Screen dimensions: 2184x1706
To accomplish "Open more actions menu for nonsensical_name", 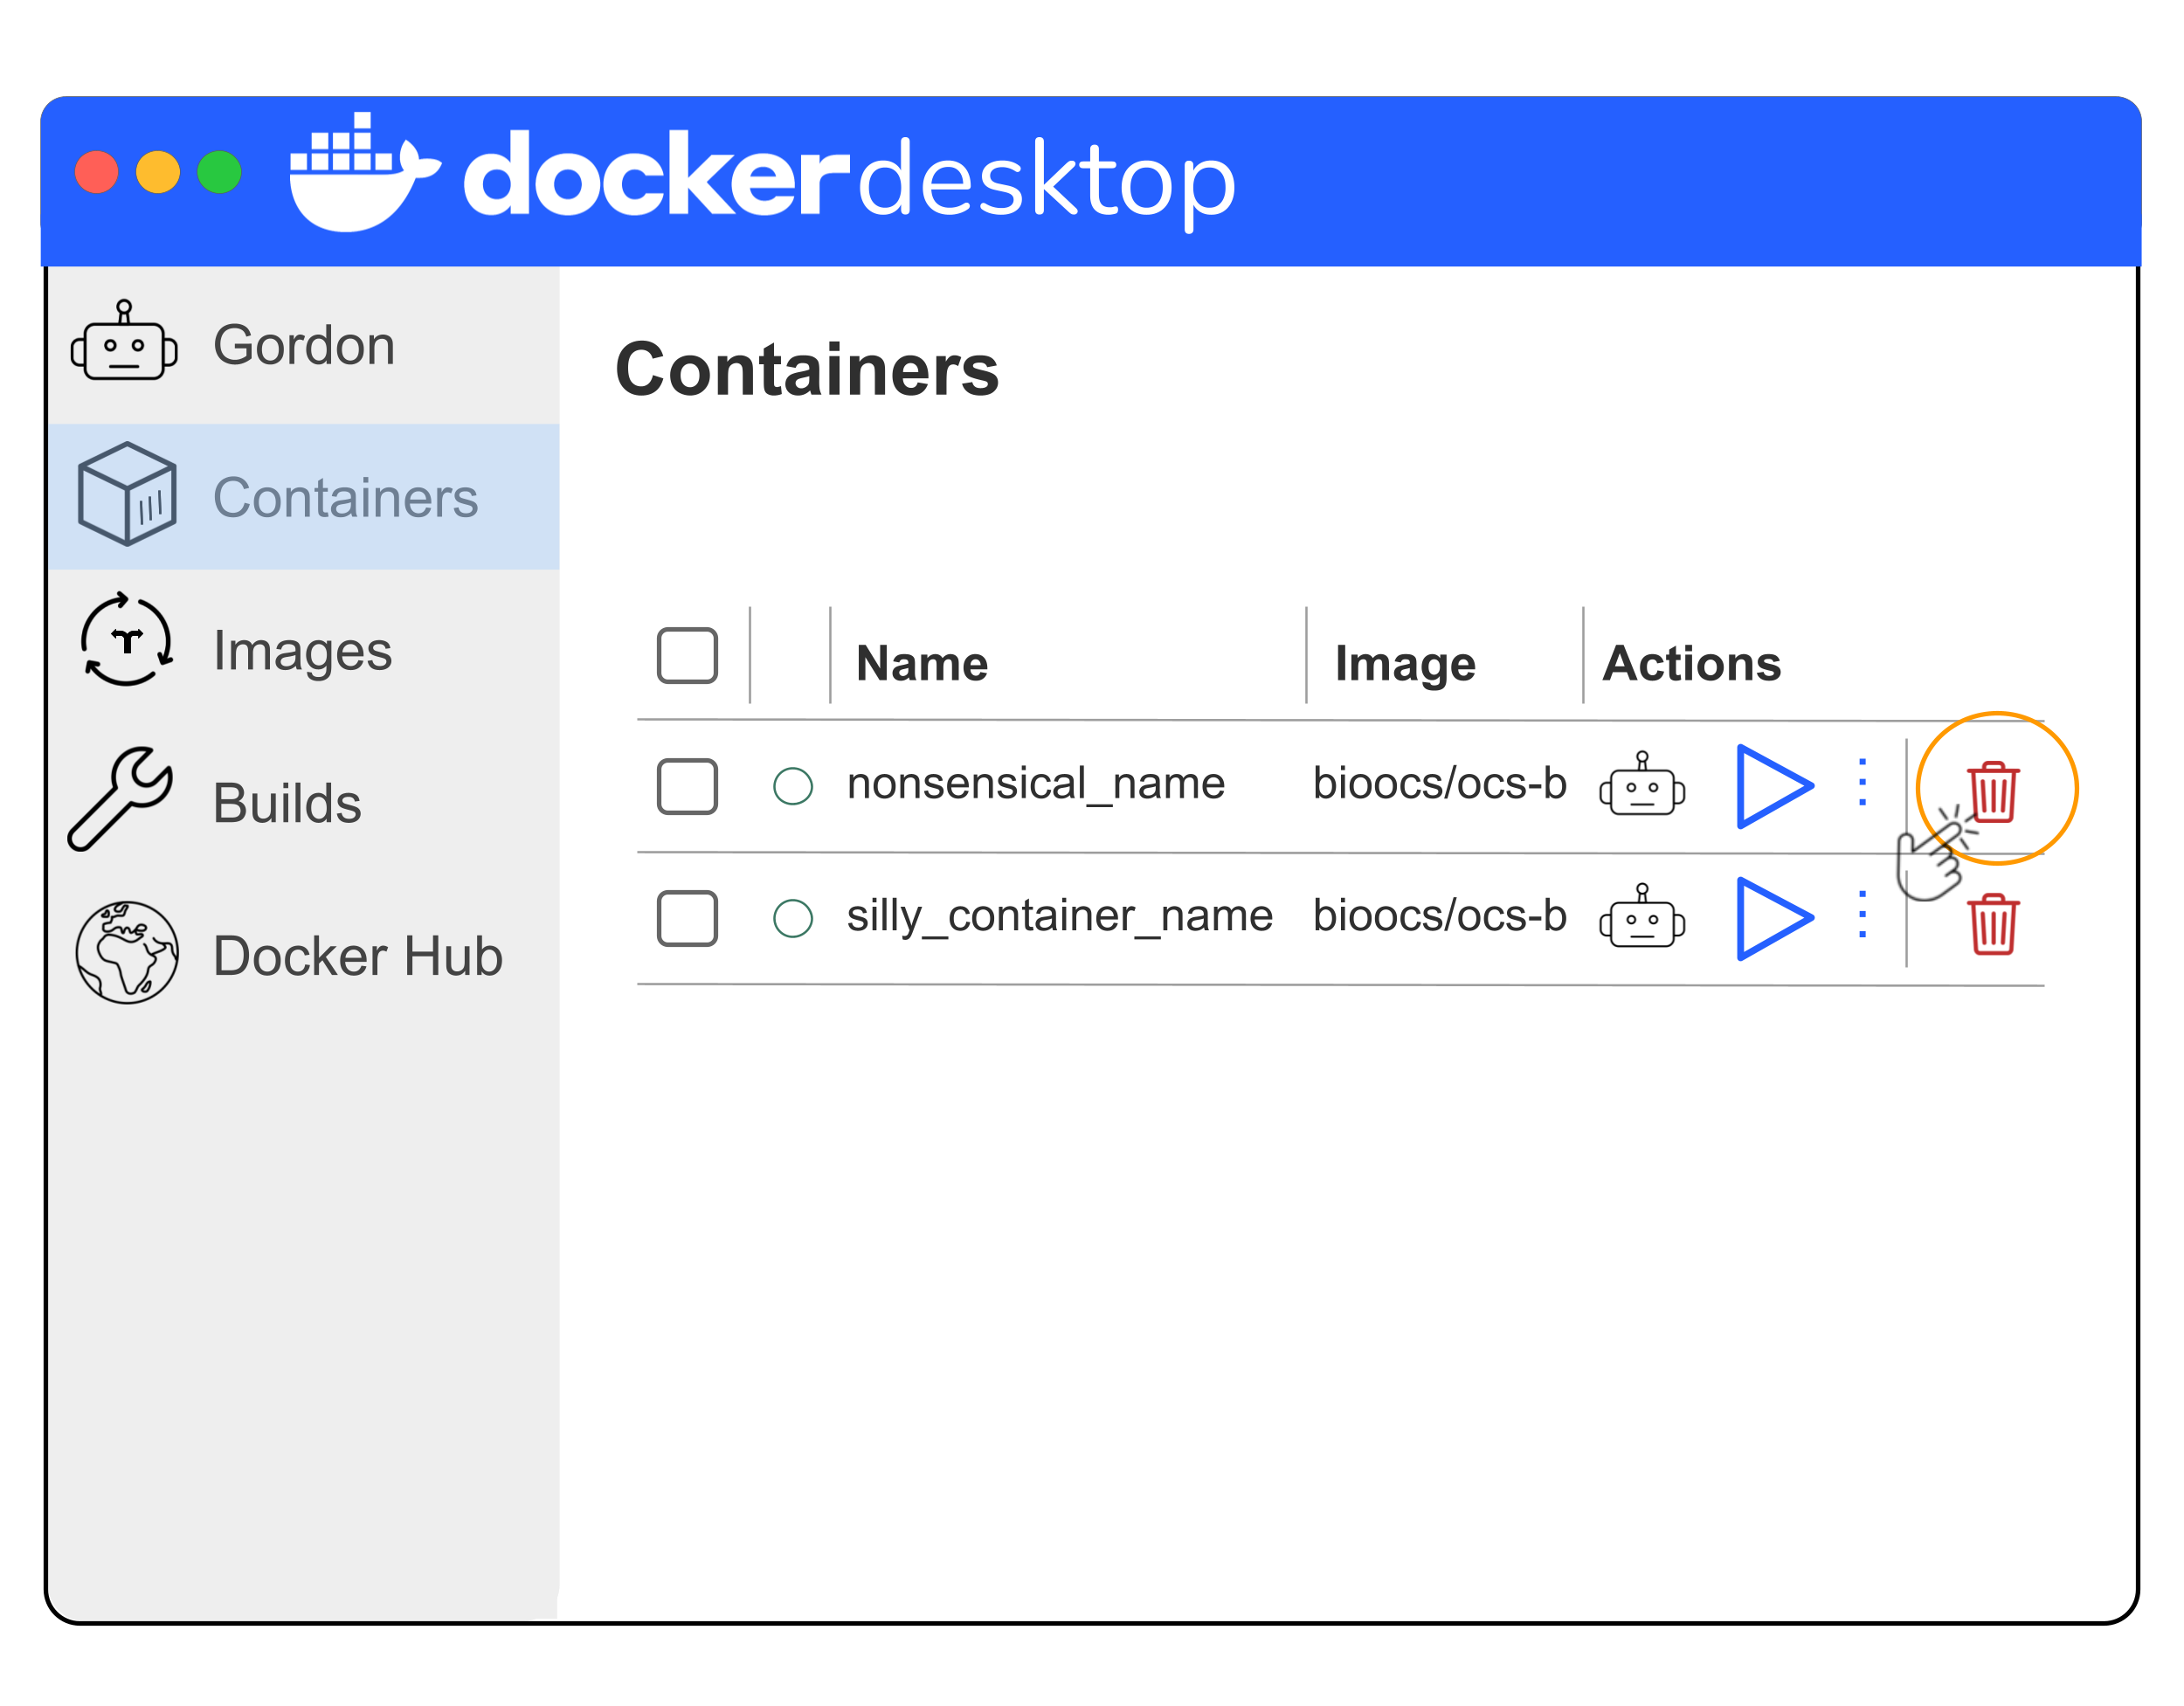I will 1862,782.
